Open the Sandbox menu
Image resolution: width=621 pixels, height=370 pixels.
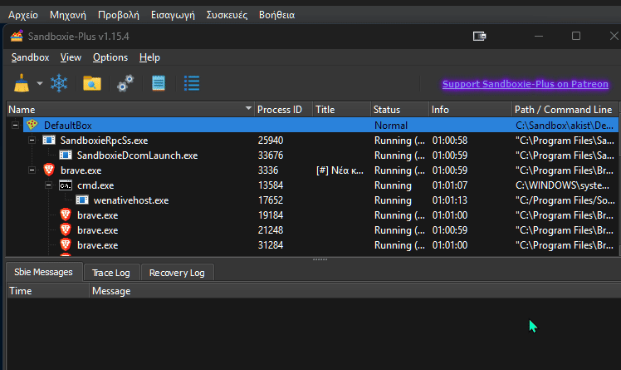pyautogui.click(x=30, y=57)
